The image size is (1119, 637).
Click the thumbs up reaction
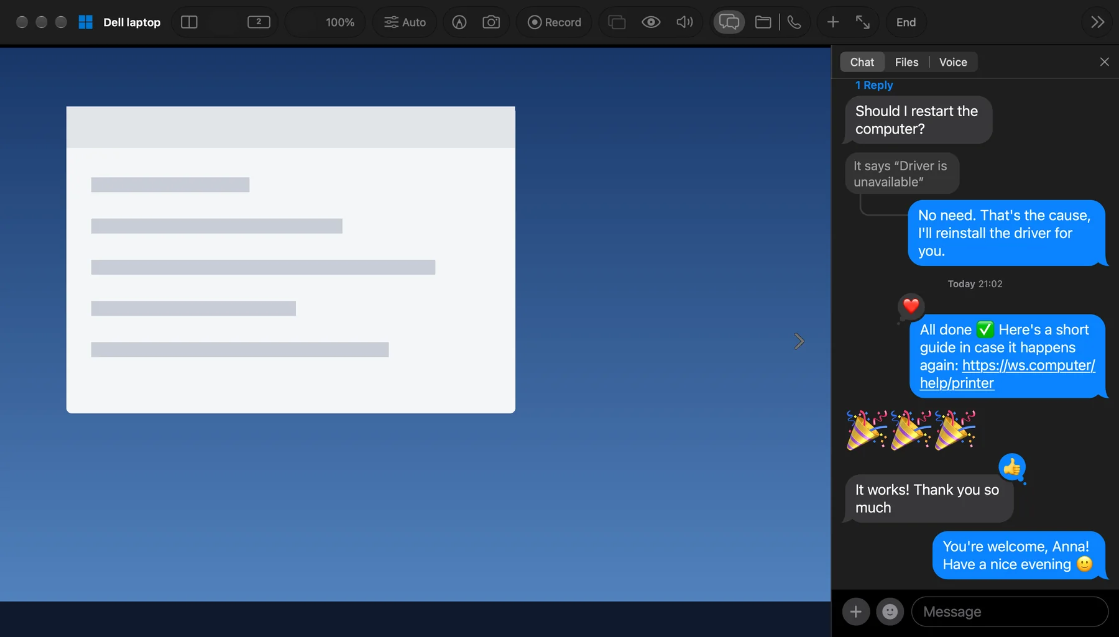(1012, 467)
